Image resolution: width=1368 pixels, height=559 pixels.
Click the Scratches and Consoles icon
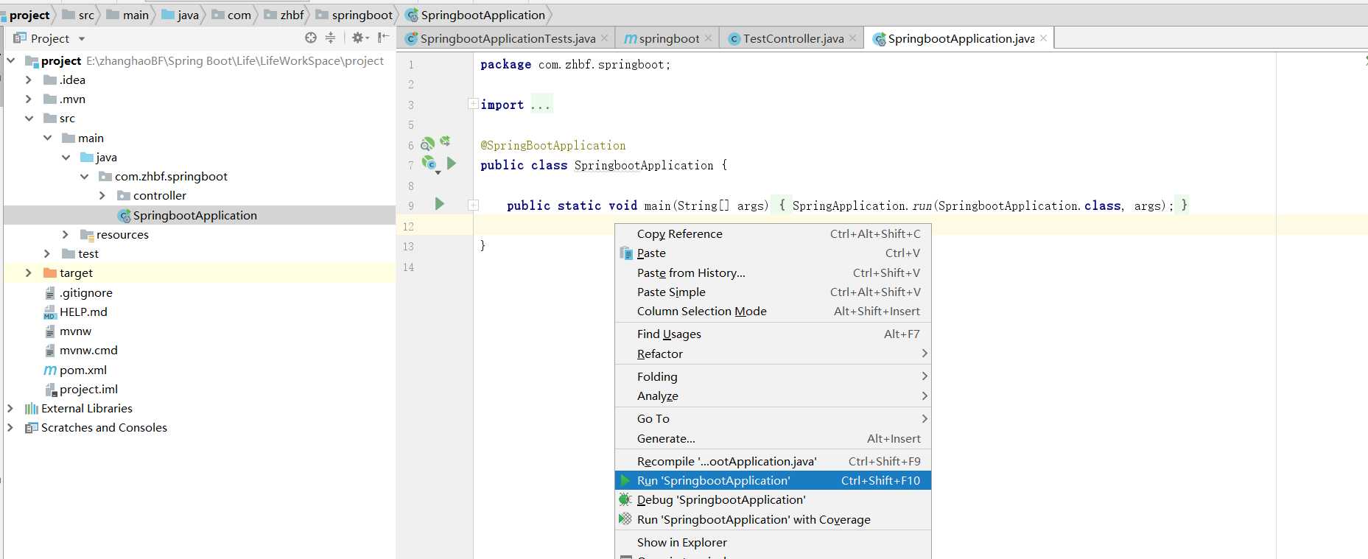tap(31, 428)
